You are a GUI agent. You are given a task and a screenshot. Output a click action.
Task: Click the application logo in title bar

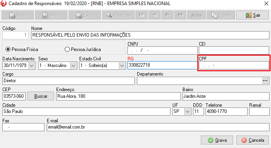tap(3, 4)
